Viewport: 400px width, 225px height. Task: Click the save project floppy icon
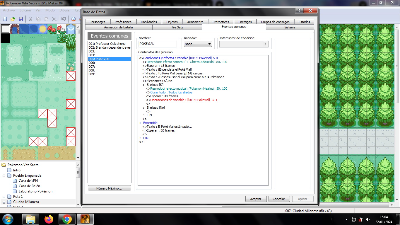(x=21, y=19)
